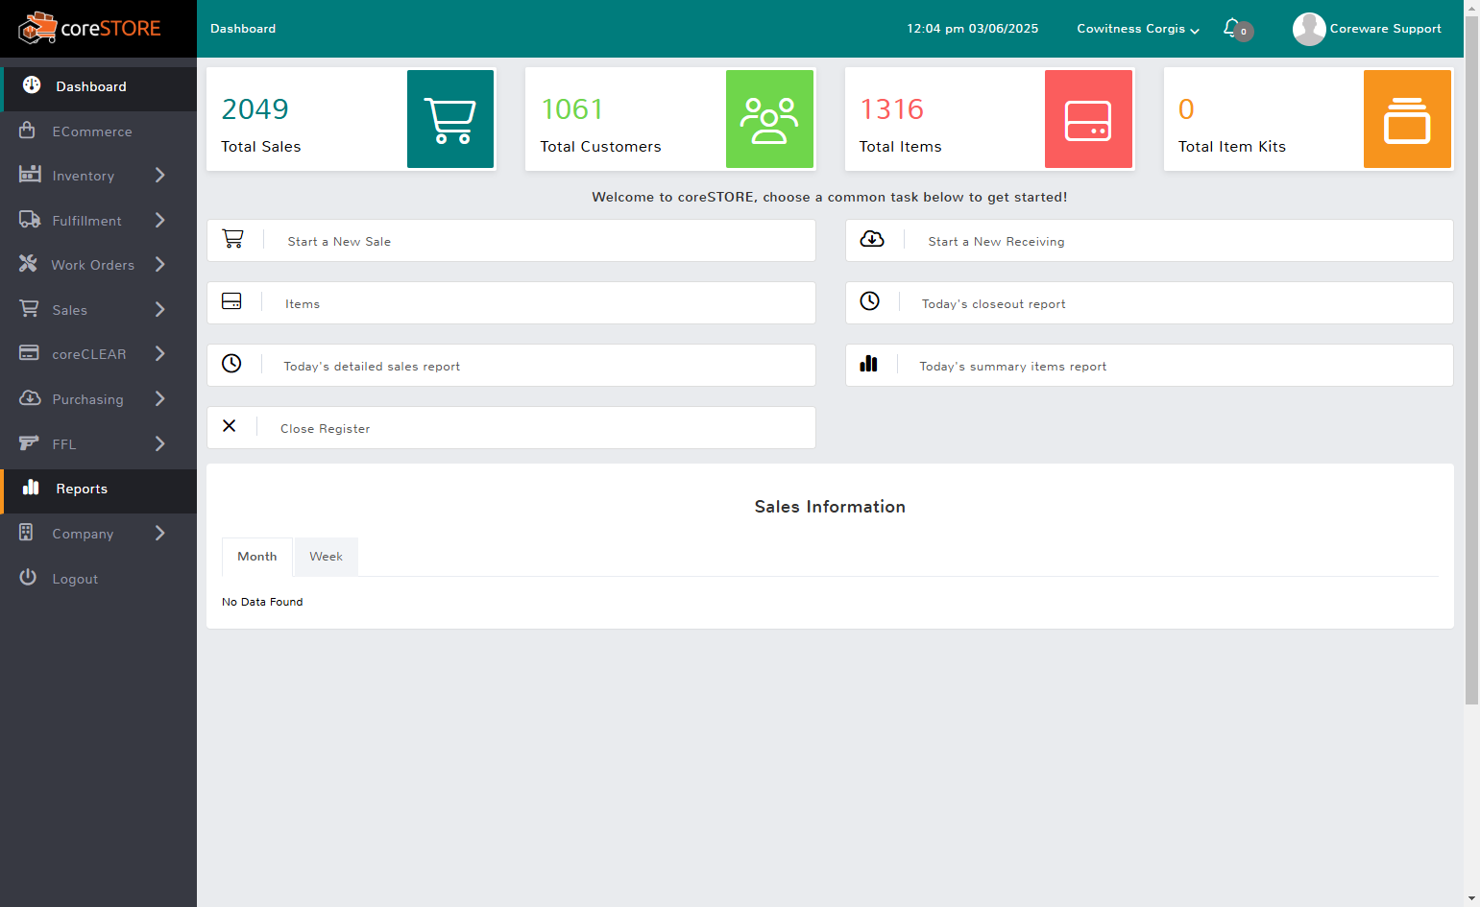This screenshot has height=907, width=1480.
Task: Open the Items shortcut
Action: pyautogui.click(x=511, y=303)
